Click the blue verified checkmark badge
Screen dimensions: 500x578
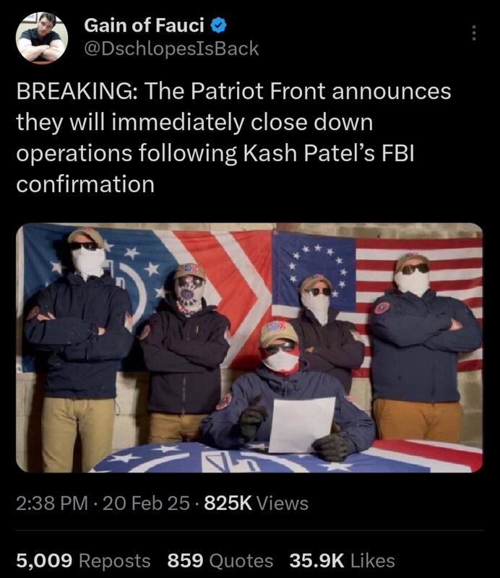click(x=218, y=25)
